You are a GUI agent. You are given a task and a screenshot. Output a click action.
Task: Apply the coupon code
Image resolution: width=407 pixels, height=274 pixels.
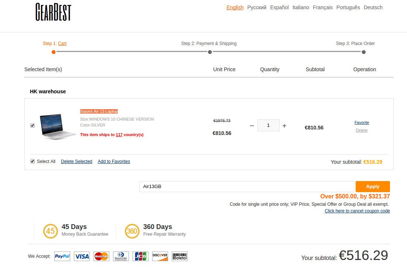[x=373, y=186]
